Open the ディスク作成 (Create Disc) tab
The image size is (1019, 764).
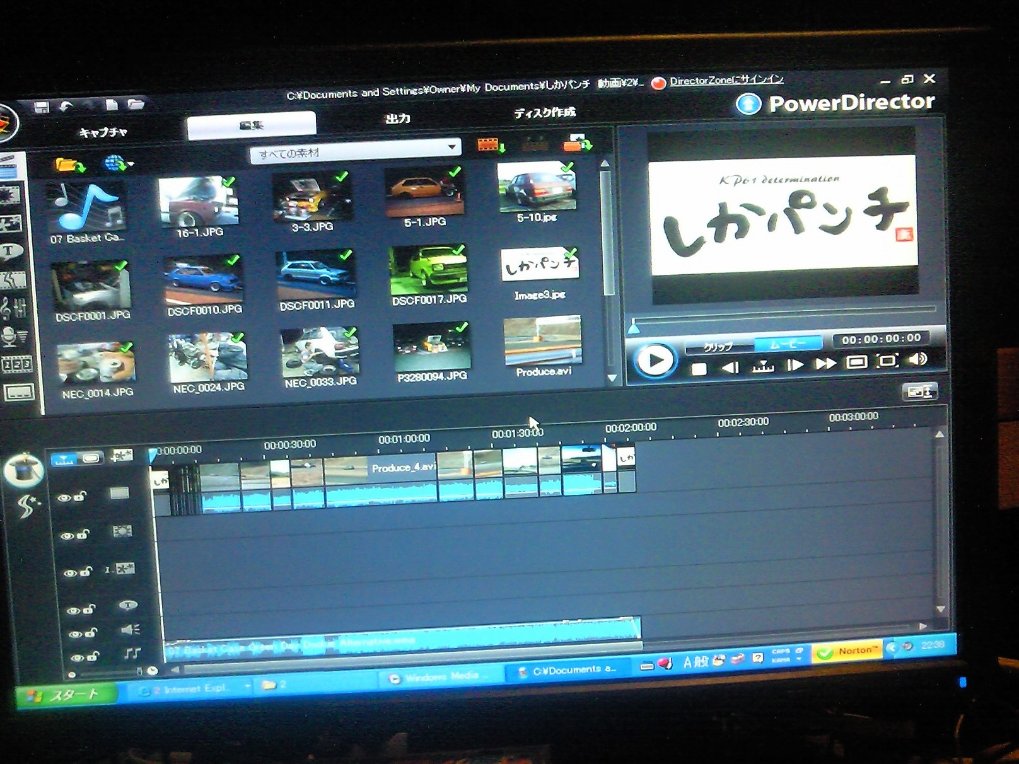[545, 113]
